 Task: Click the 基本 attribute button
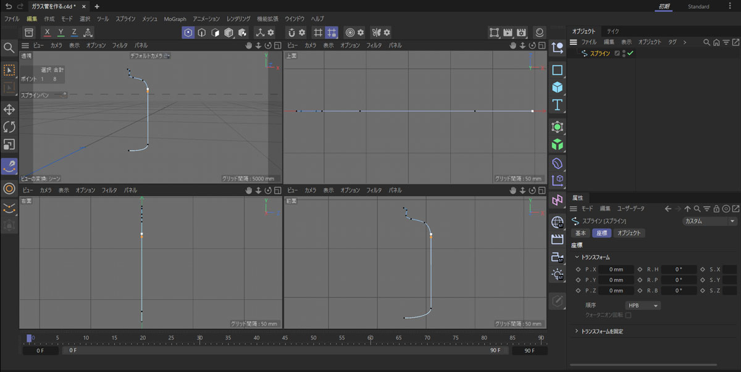point(580,233)
